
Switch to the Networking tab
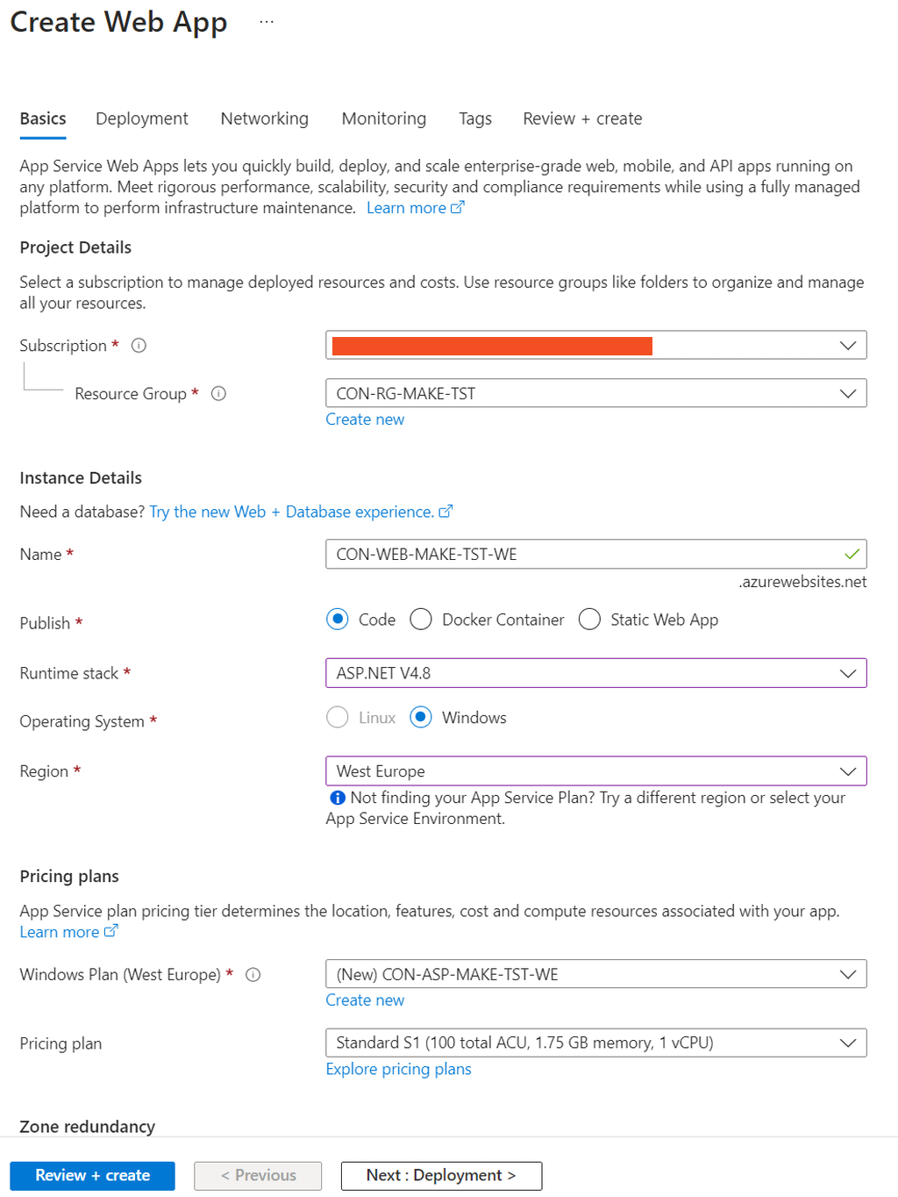point(264,118)
